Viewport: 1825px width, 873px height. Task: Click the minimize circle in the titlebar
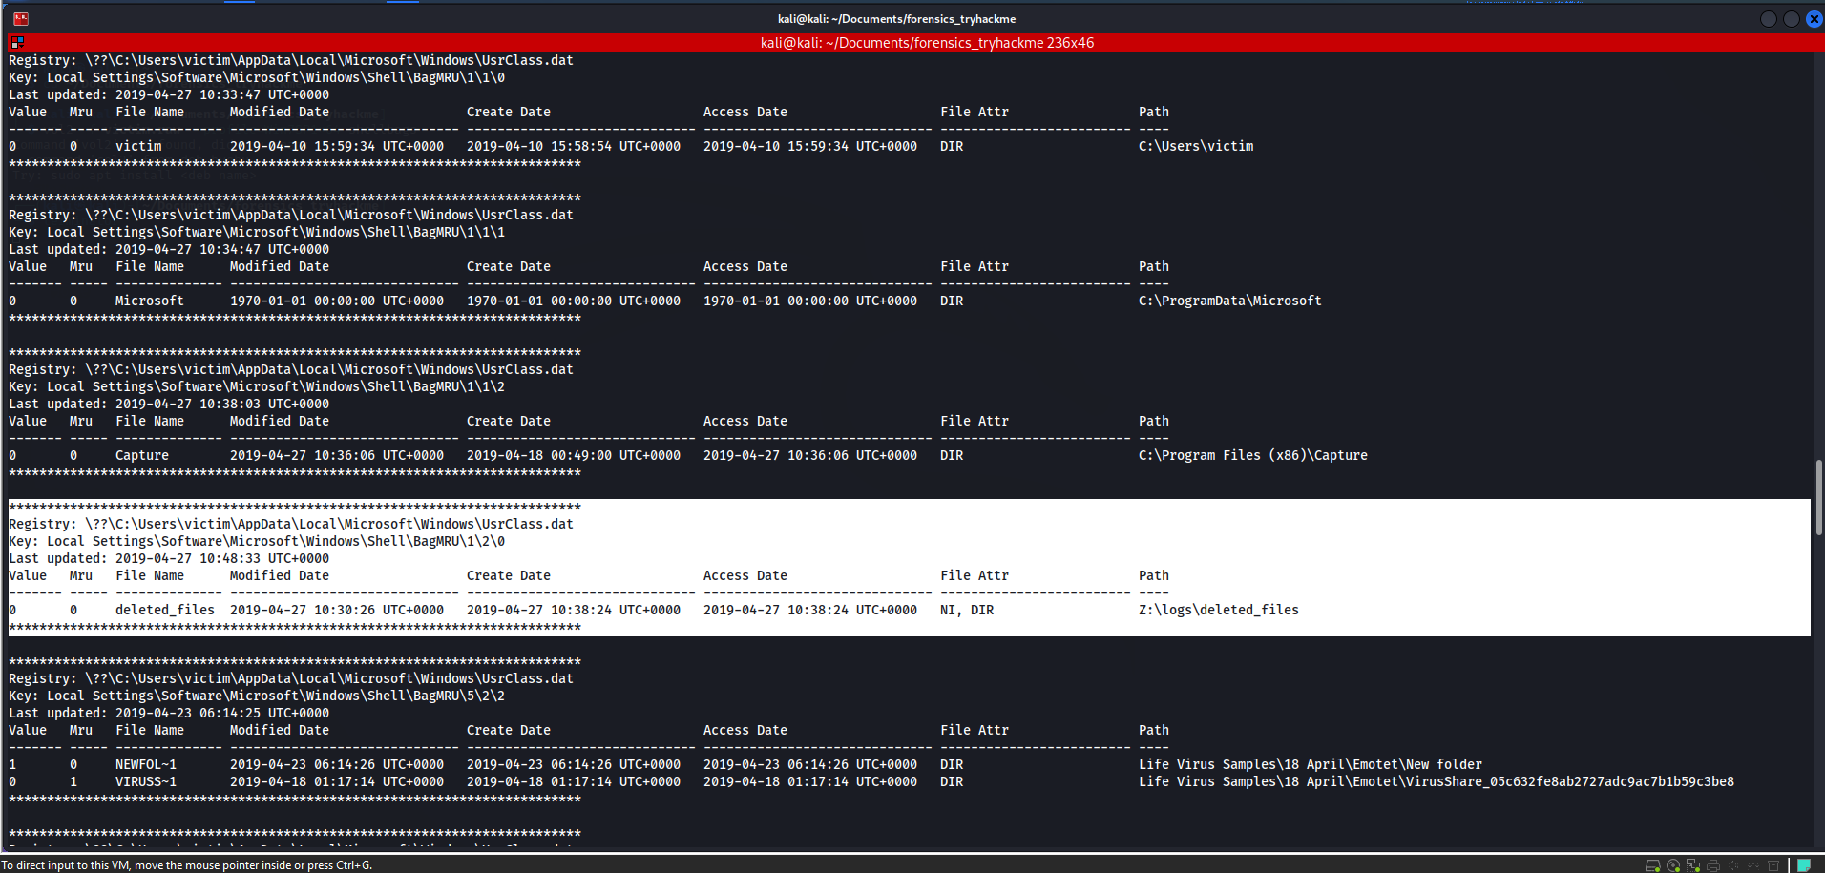coord(1768,18)
